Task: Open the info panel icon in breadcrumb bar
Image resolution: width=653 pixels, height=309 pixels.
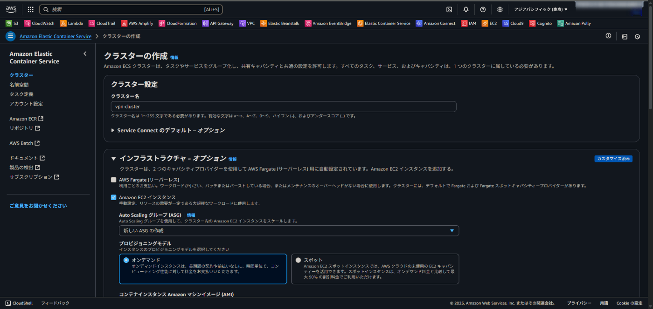Action: point(608,36)
